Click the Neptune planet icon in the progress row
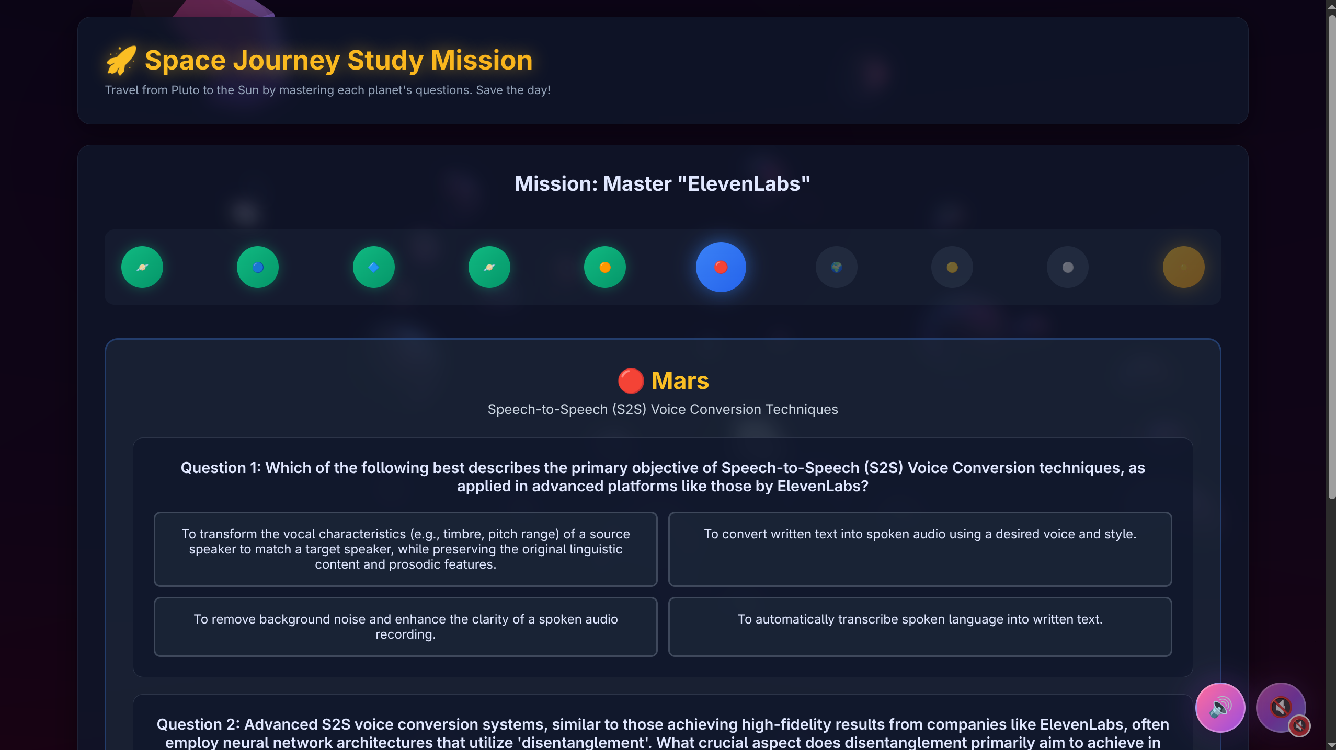This screenshot has width=1336, height=750. pyautogui.click(x=257, y=267)
